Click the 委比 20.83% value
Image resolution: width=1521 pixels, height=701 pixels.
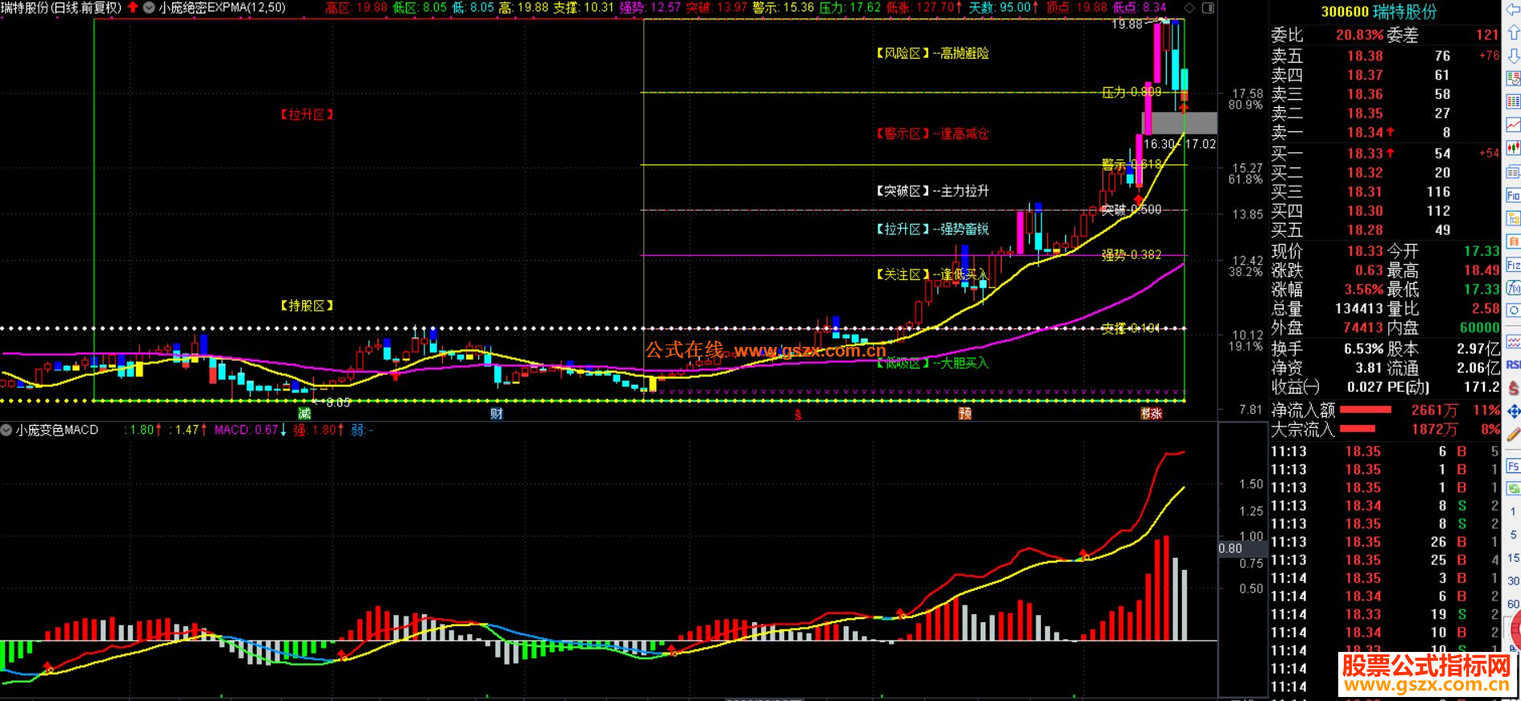[x=1360, y=35]
